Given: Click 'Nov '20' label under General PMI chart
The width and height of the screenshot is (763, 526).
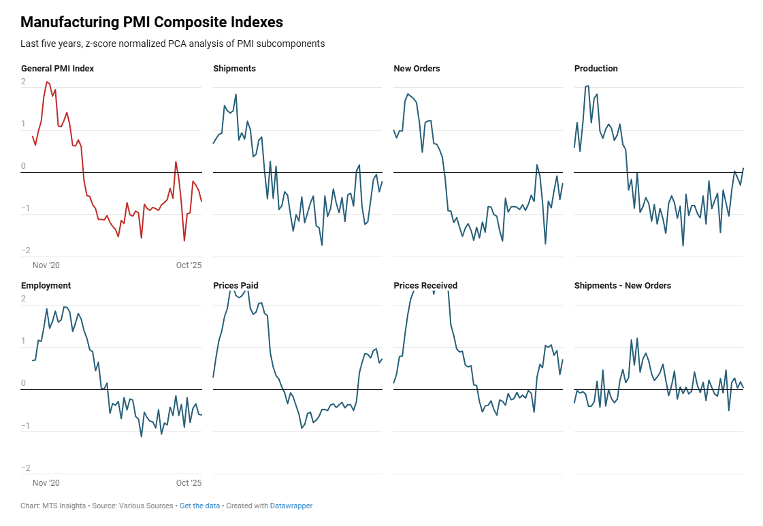Looking at the screenshot, I should pyautogui.click(x=46, y=265).
